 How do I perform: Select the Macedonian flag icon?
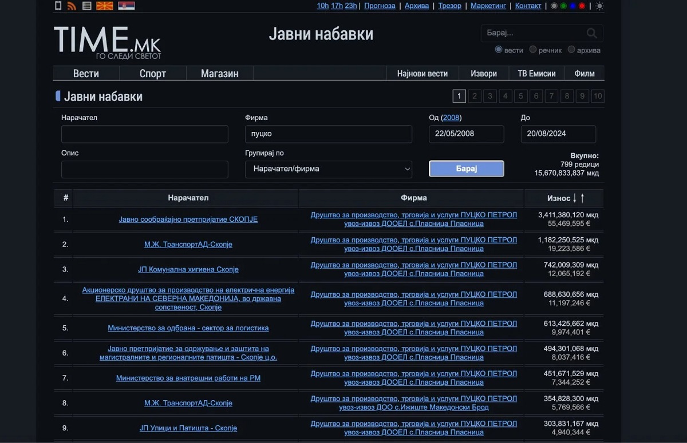(x=104, y=6)
